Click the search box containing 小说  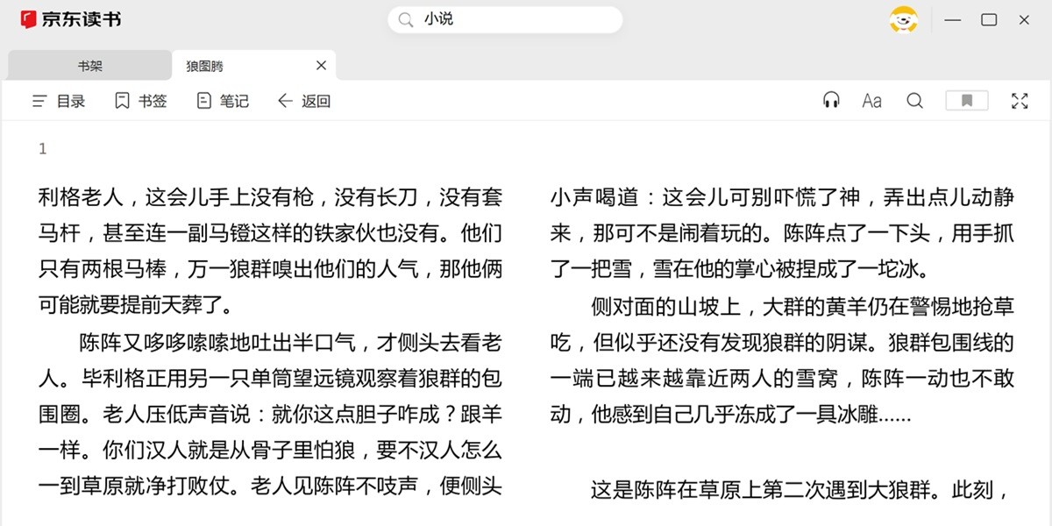coord(517,19)
